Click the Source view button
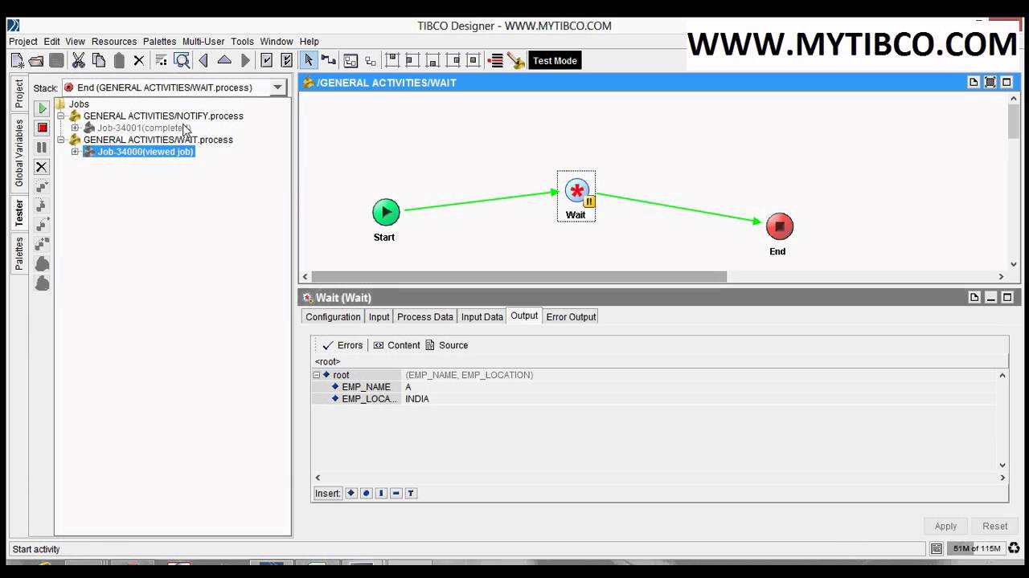 [x=446, y=345]
